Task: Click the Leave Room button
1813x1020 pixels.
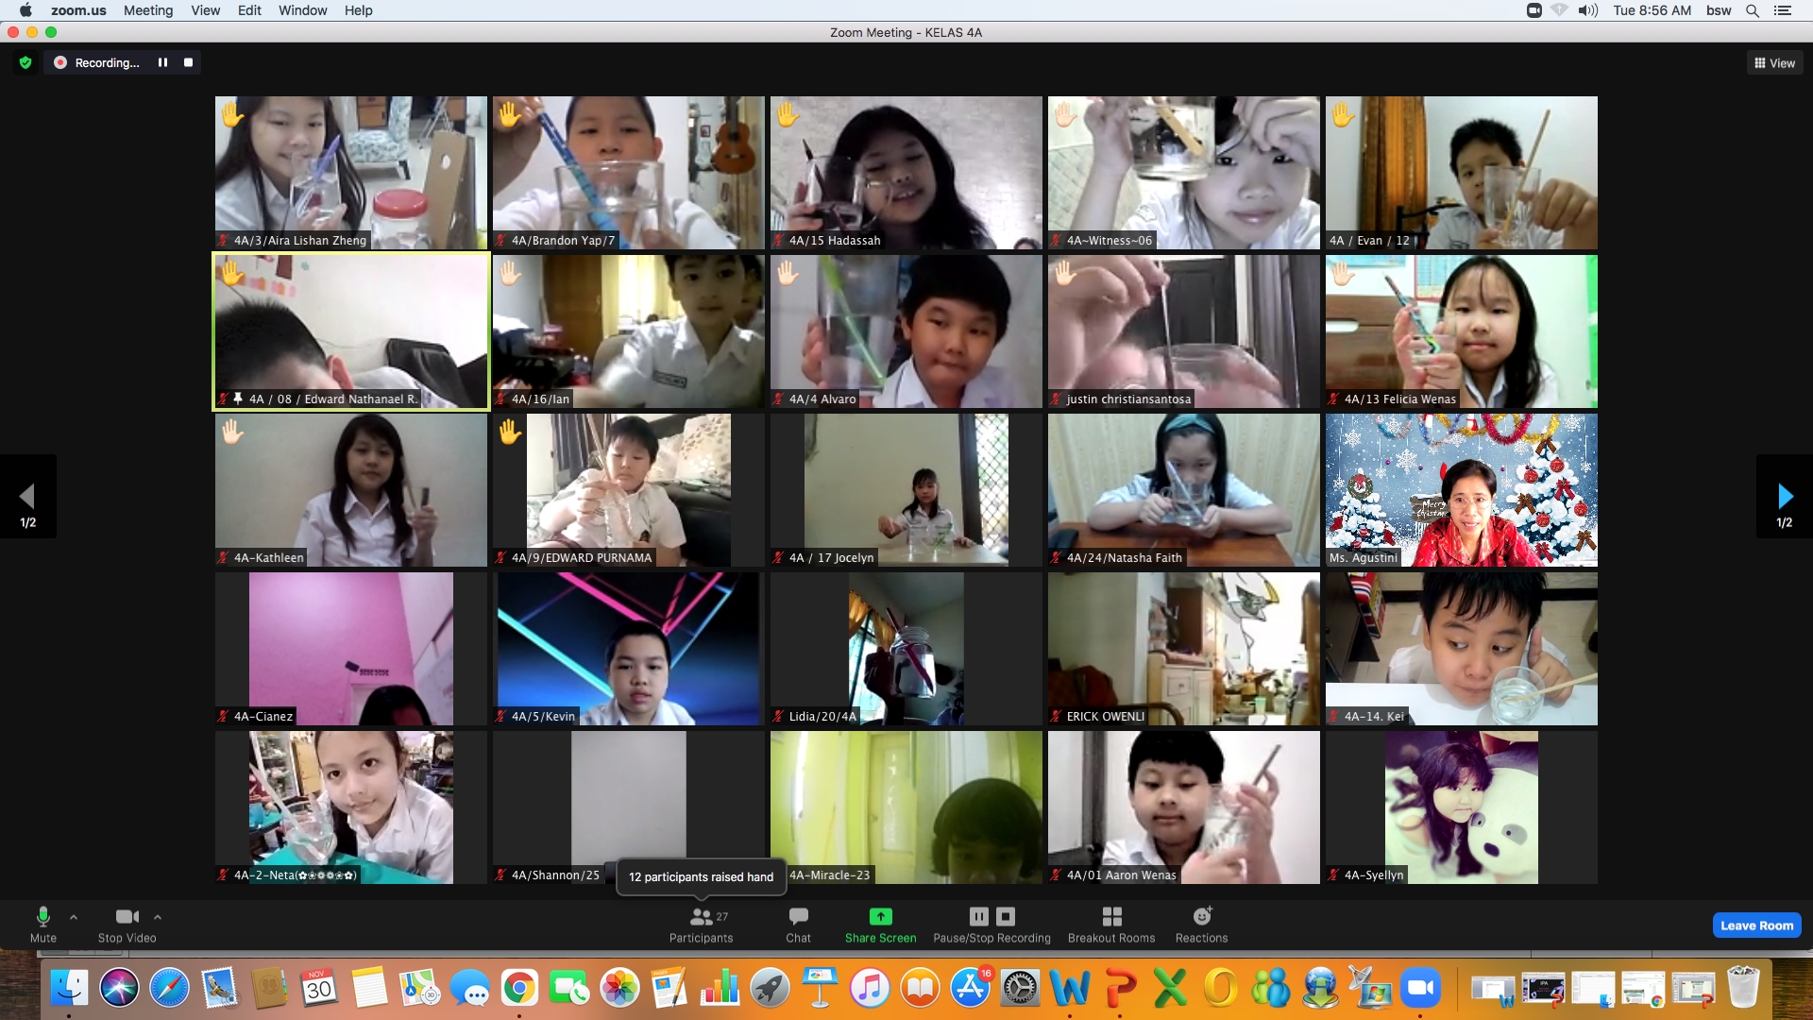Action: pyautogui.click(x=1756, y=926)
